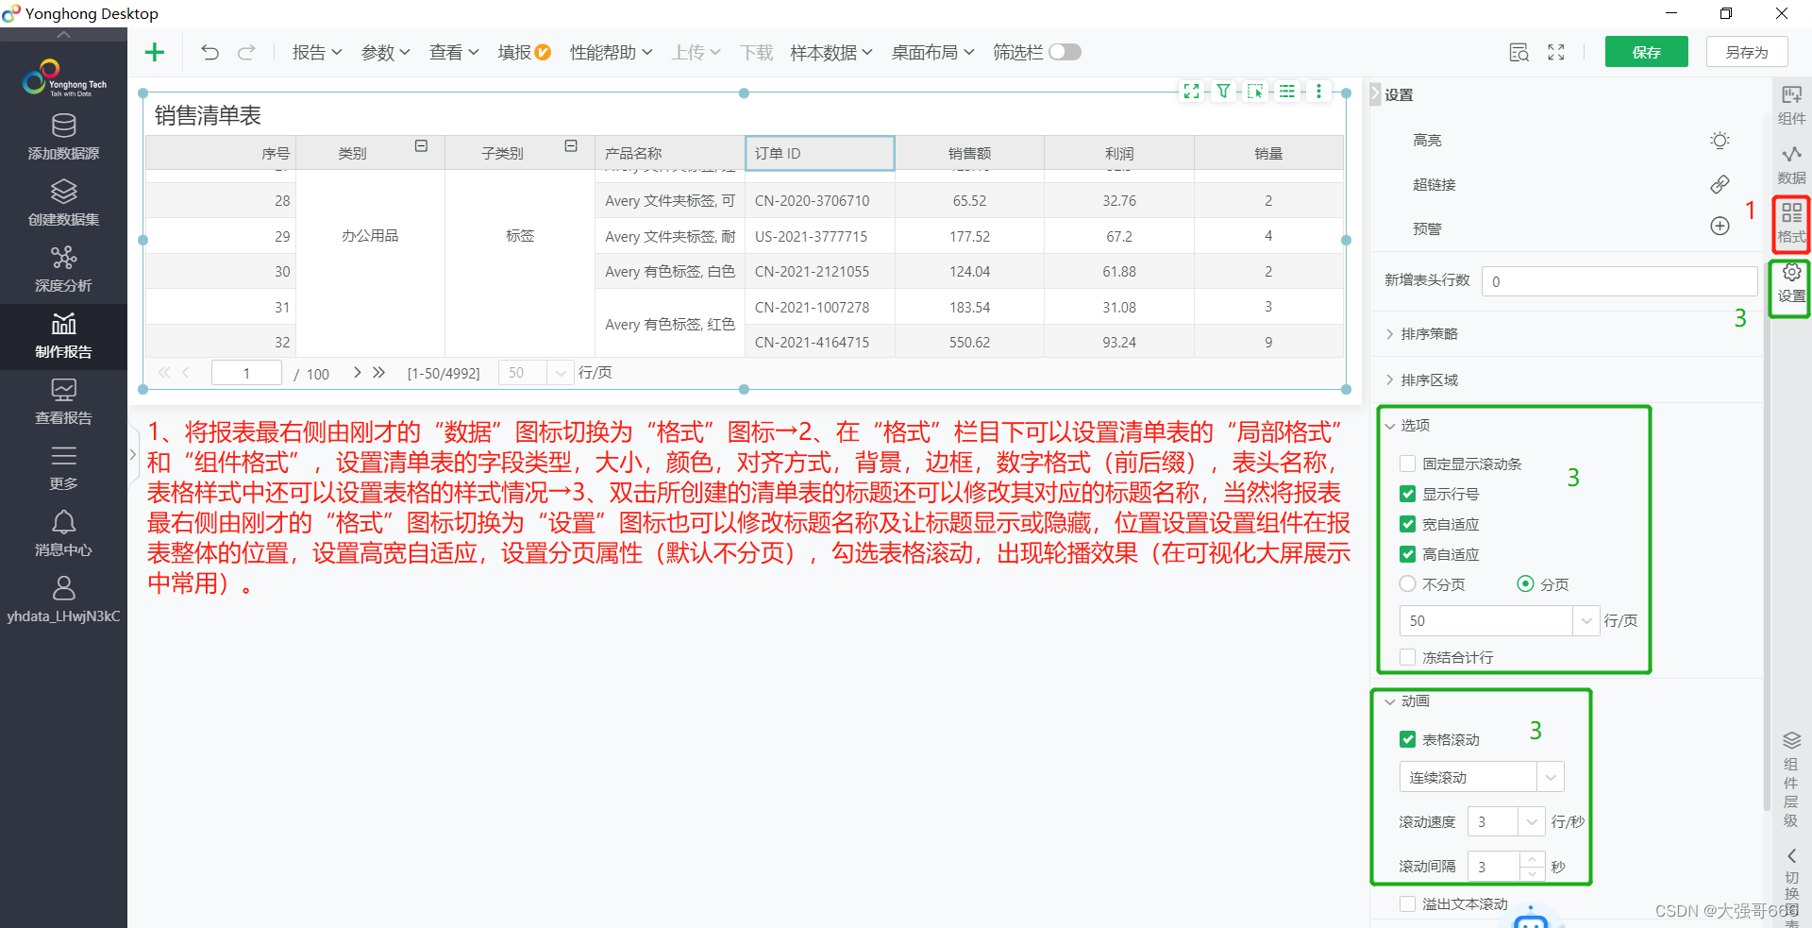The width and height of the screenshot is (1812, 928).
Task: Click the 高亮 lightbulb icon
Action: coord(1720,141)
